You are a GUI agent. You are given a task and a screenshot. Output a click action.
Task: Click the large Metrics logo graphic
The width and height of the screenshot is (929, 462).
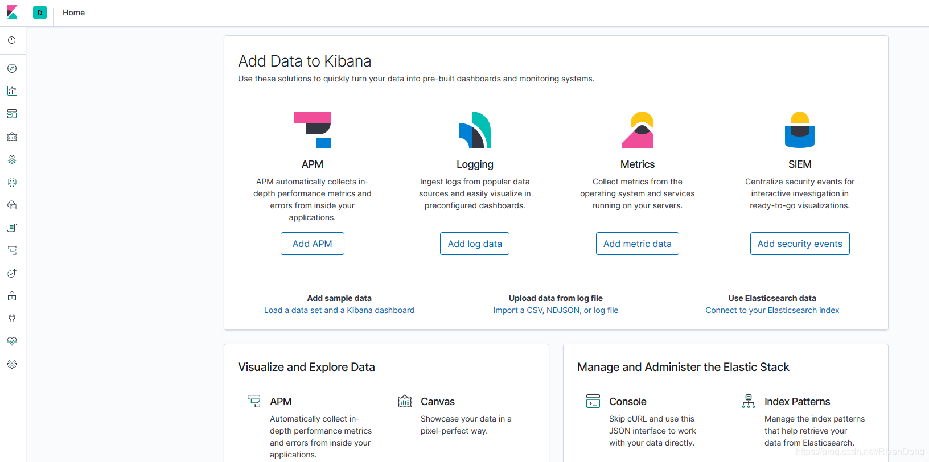tap(638, 130)
